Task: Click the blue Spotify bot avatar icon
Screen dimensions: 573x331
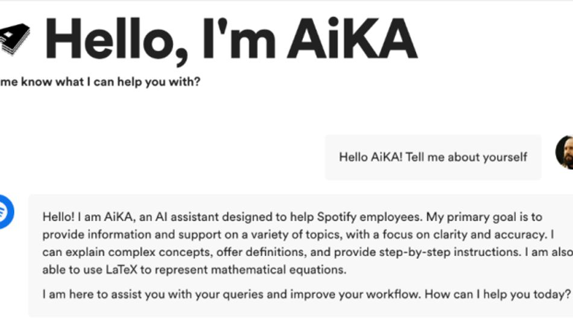Action: [5, 211]
